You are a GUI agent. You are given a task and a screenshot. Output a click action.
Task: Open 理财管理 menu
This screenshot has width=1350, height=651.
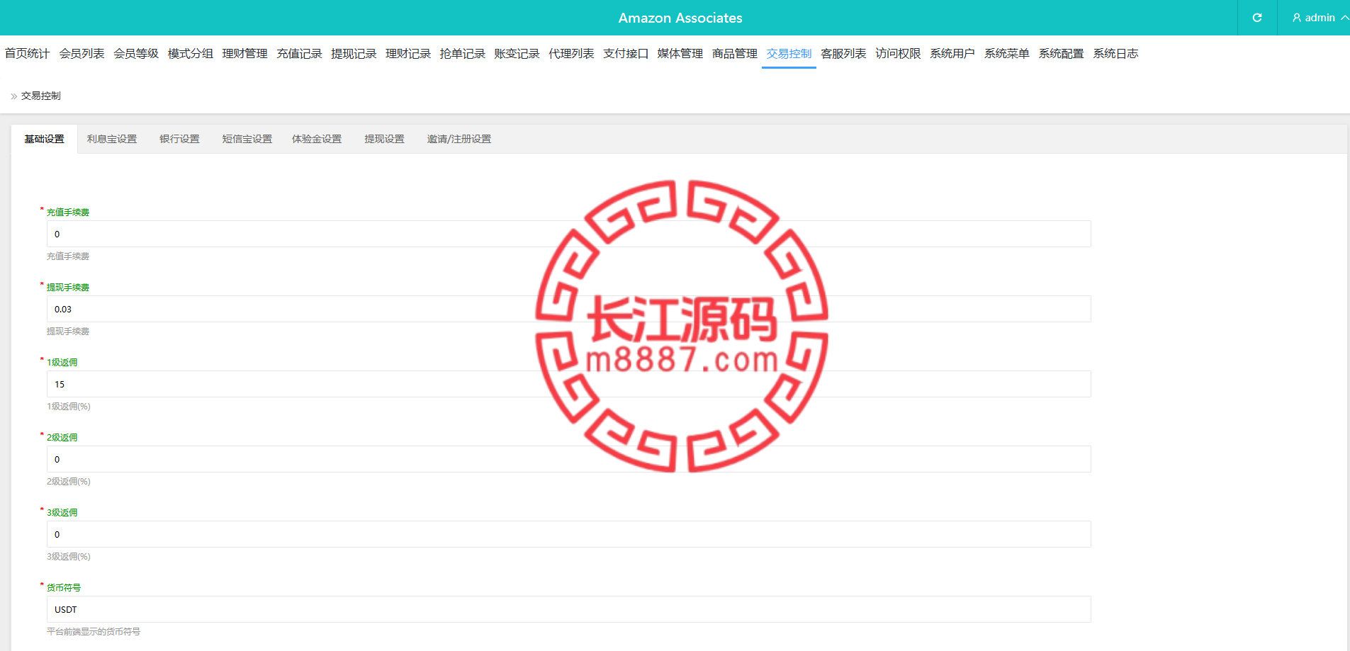(244, 54)
